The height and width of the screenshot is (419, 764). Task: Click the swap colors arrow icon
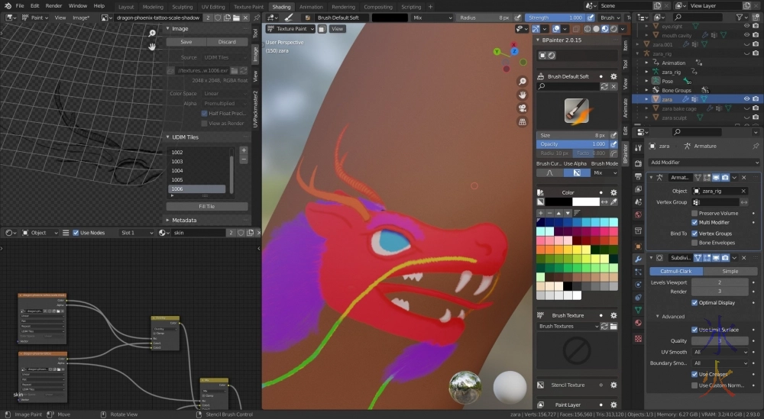pos(605,201)
